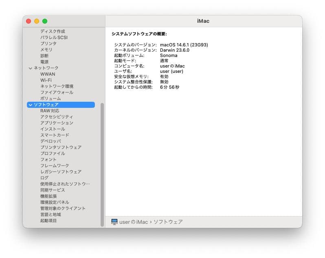The width and height of the screenshot is (325, 258).
Task: Select 電源 in the sidebar
Action: (x=44, y=62)
